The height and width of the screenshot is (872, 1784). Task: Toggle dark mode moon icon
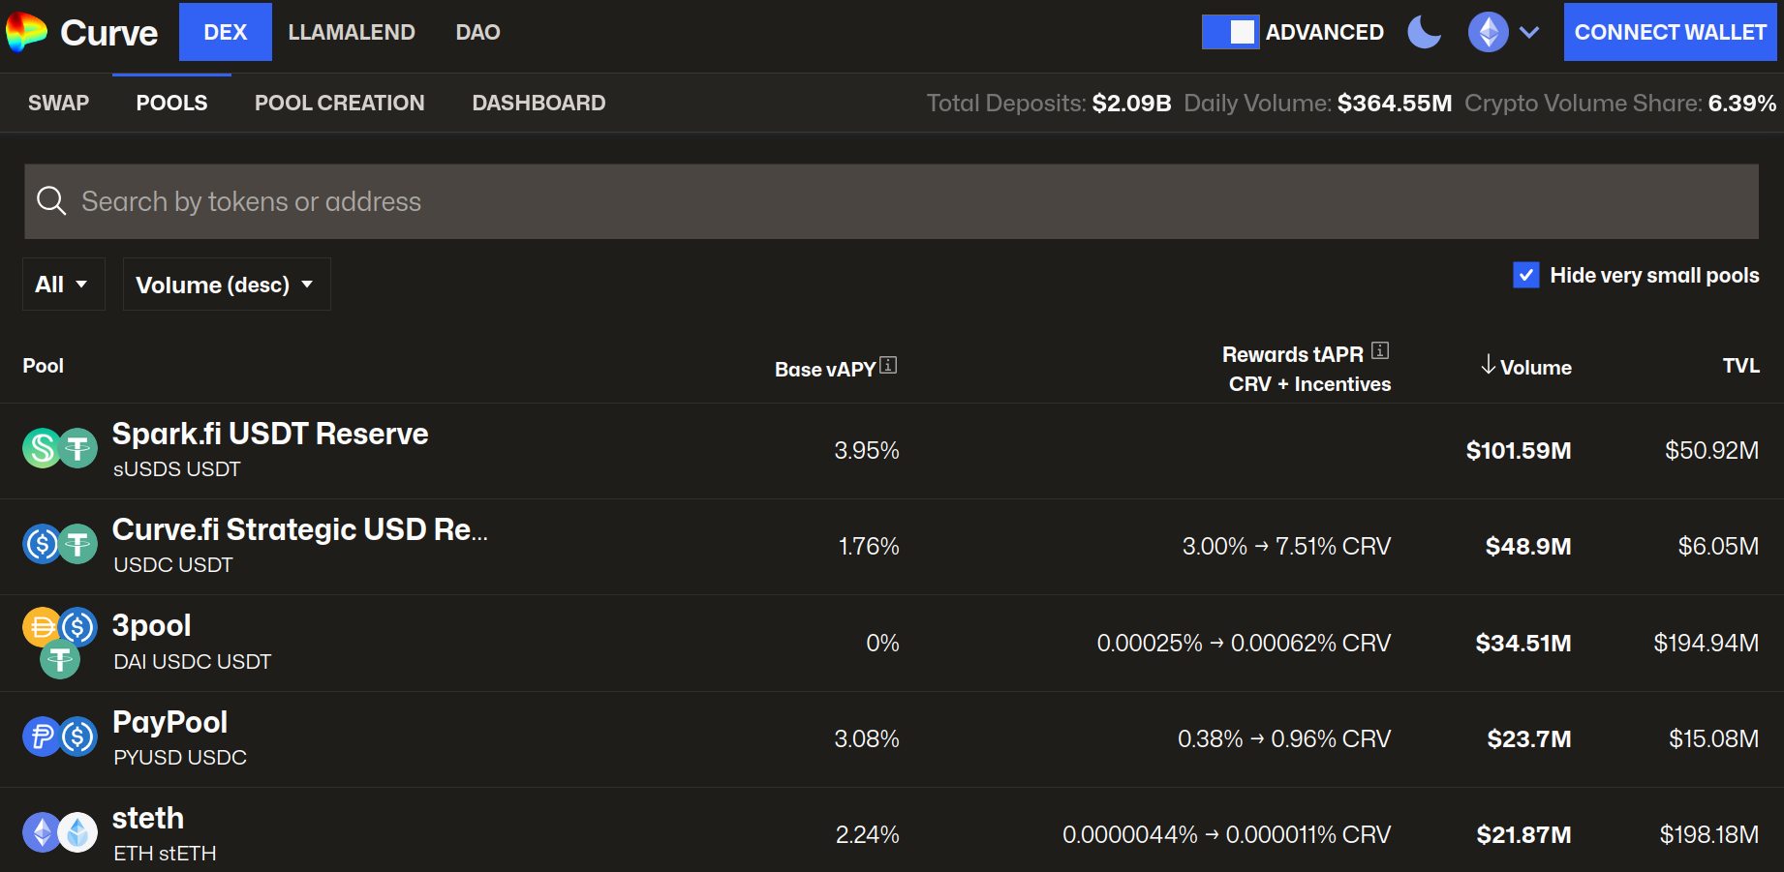coord(1424,32)
